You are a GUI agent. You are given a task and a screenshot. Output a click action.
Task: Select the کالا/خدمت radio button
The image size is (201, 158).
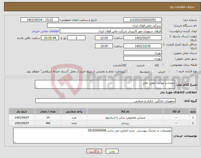click(130, 65)
